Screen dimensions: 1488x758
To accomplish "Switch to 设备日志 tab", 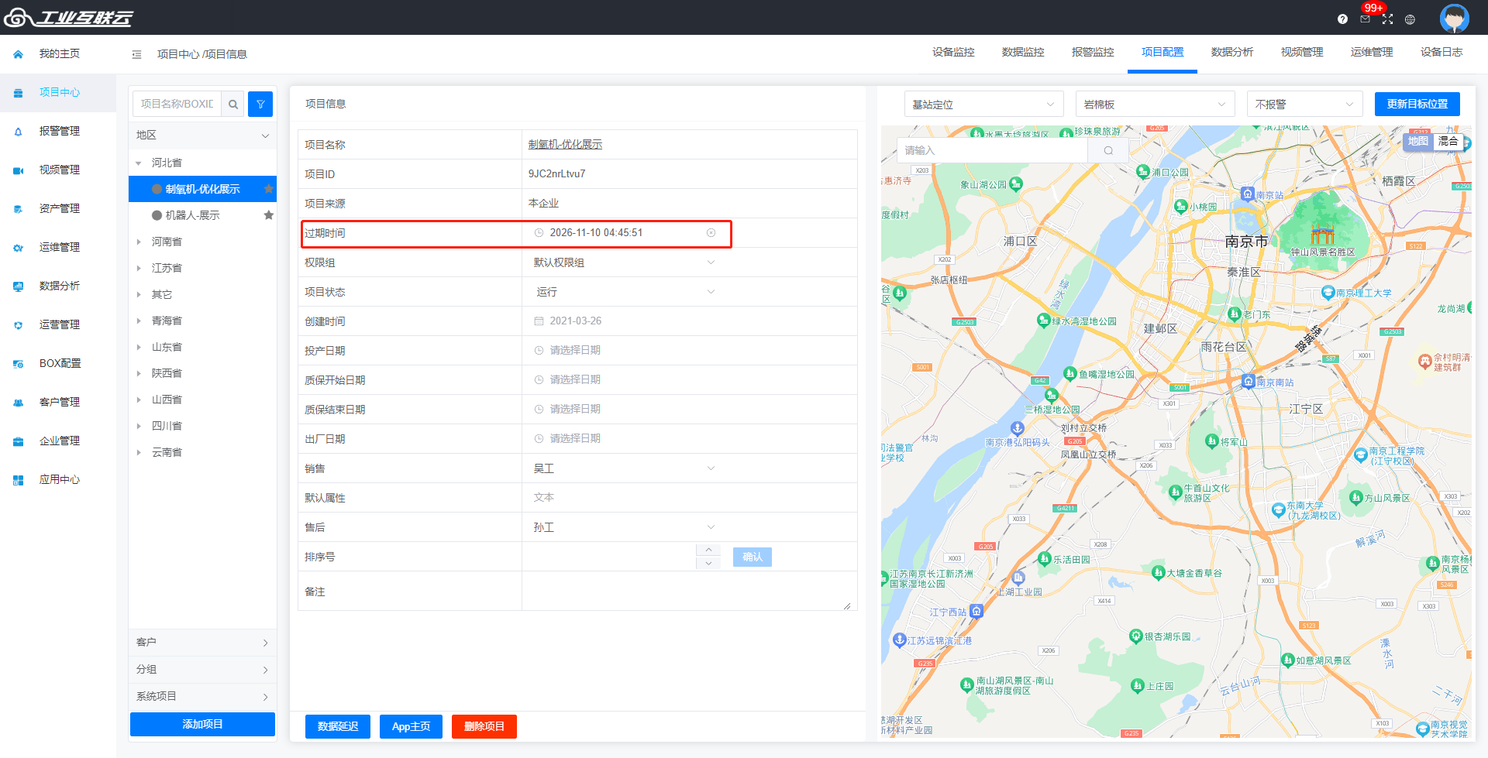I will (1441, 52).
